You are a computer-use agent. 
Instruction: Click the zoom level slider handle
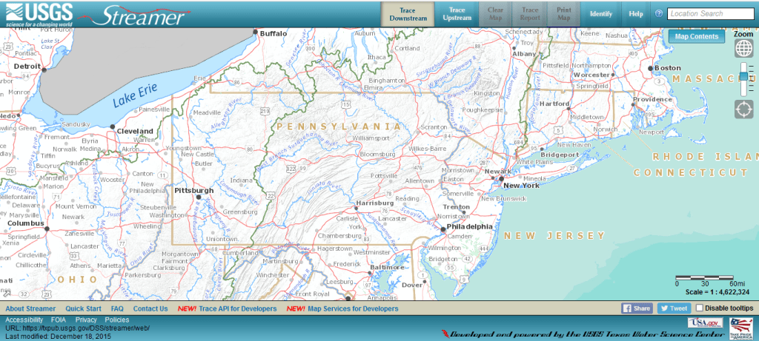(743, 76)
